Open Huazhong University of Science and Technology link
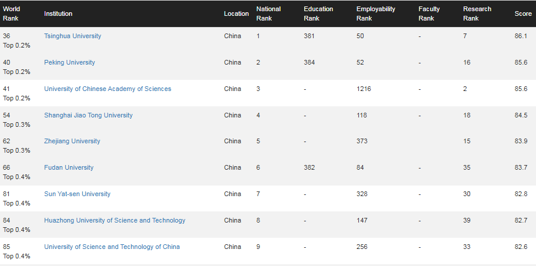This screenshot has width=536, height=266. click(115, 220)
